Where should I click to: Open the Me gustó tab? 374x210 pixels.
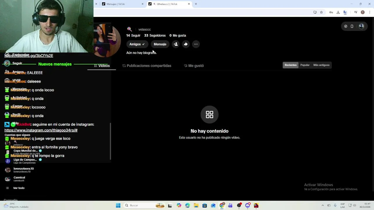pyautogui.click(x=194, y=66)
